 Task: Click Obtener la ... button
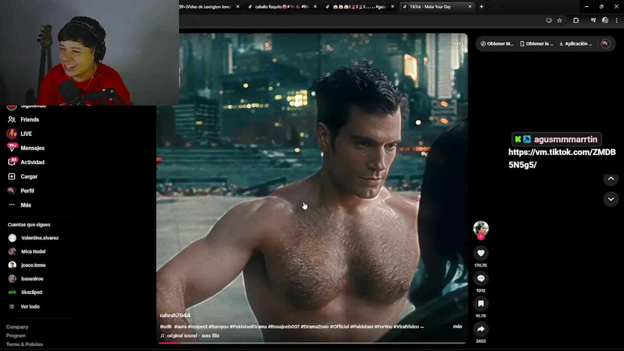point(537,44)
